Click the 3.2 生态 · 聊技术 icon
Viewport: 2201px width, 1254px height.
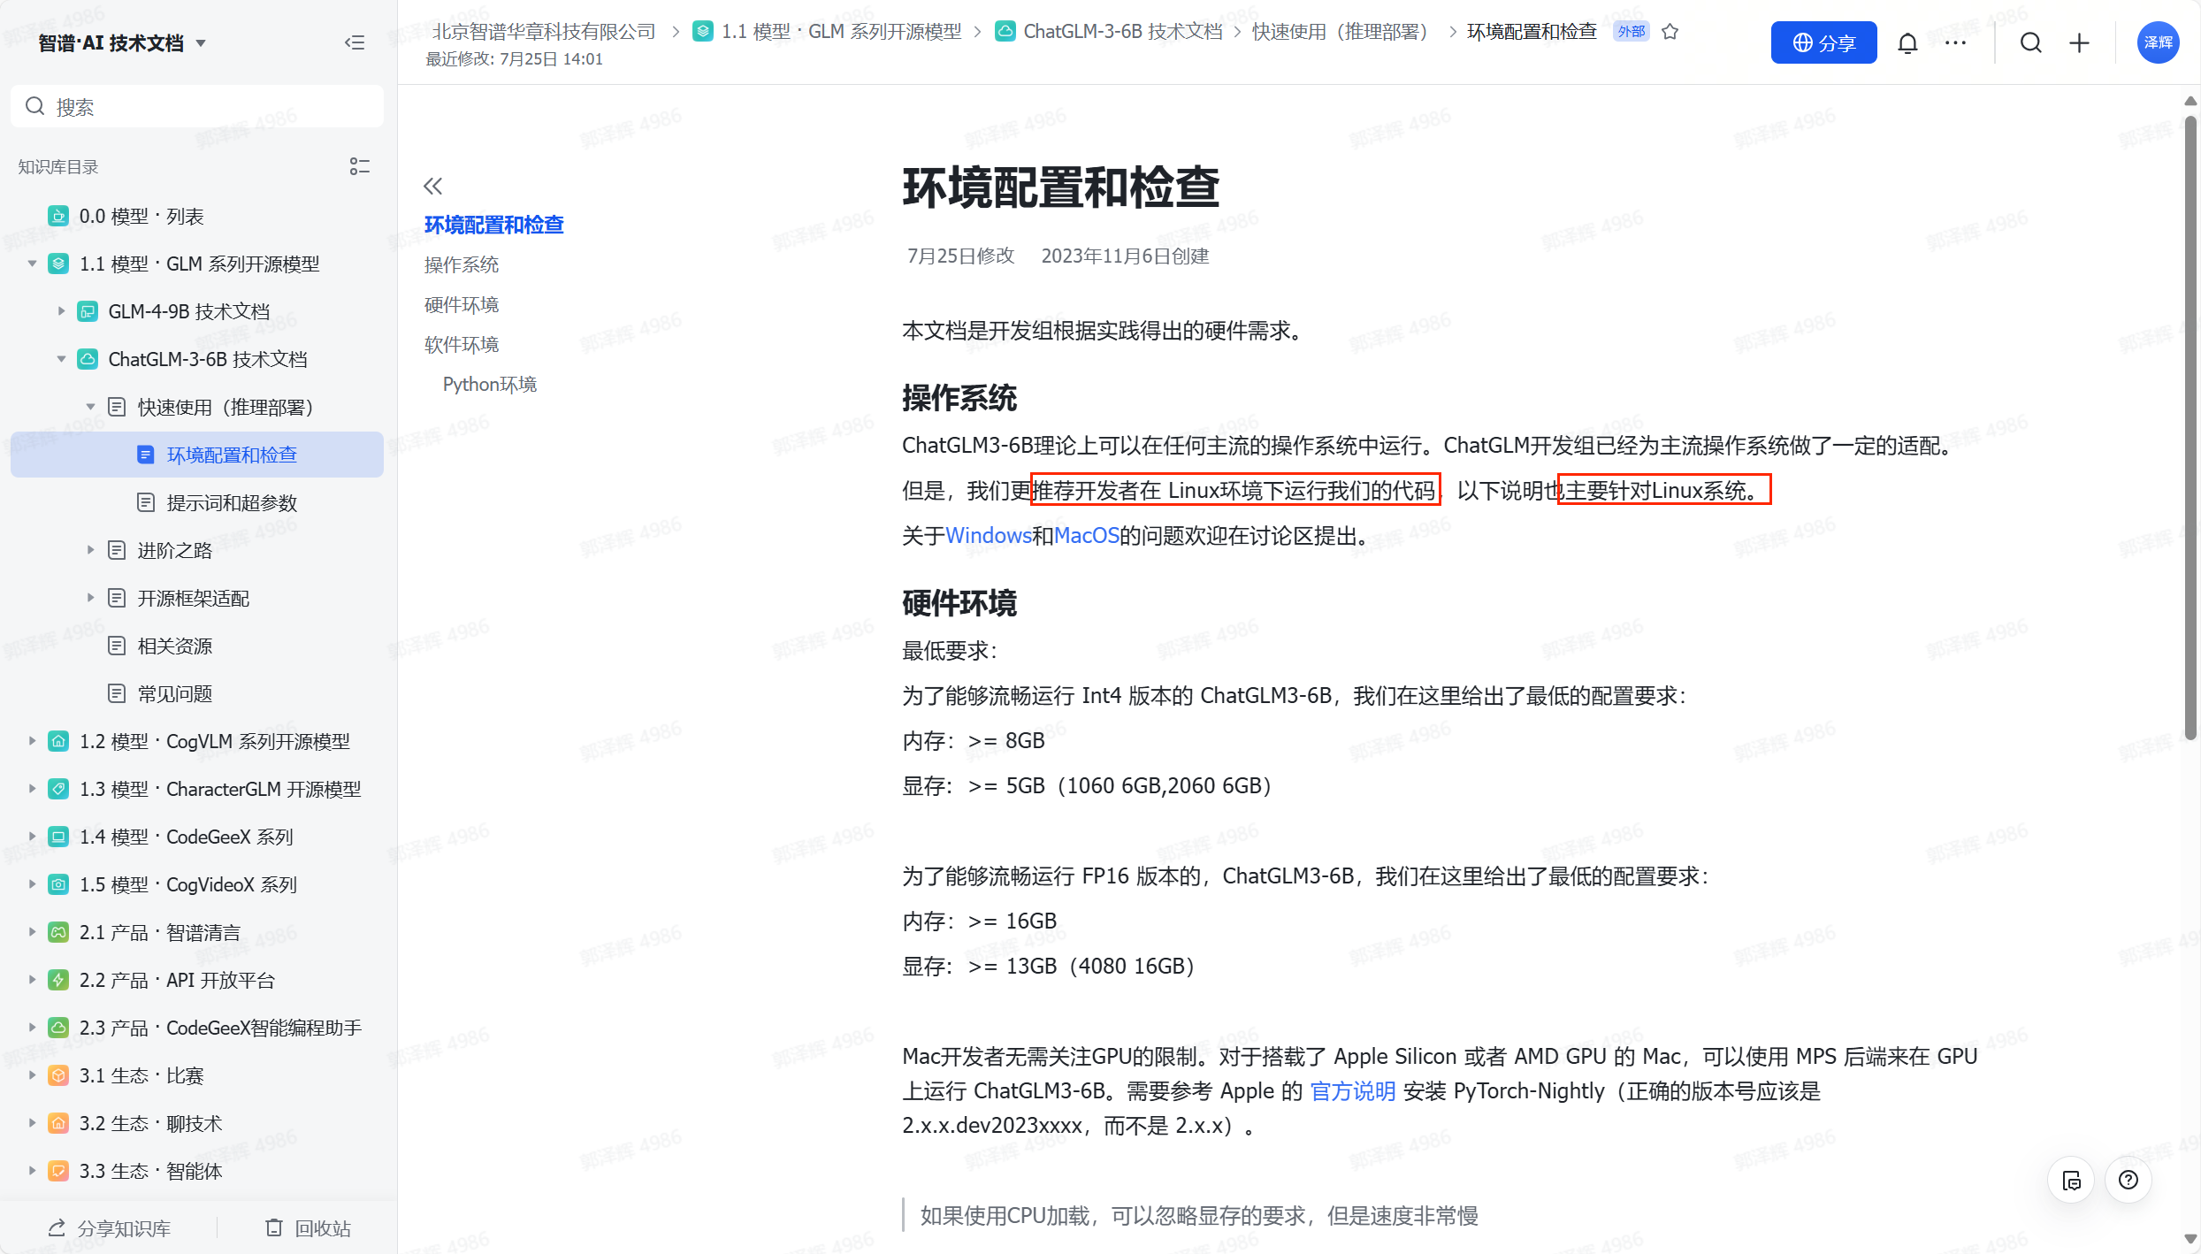pyautogui.click(x=58, y=1123)
